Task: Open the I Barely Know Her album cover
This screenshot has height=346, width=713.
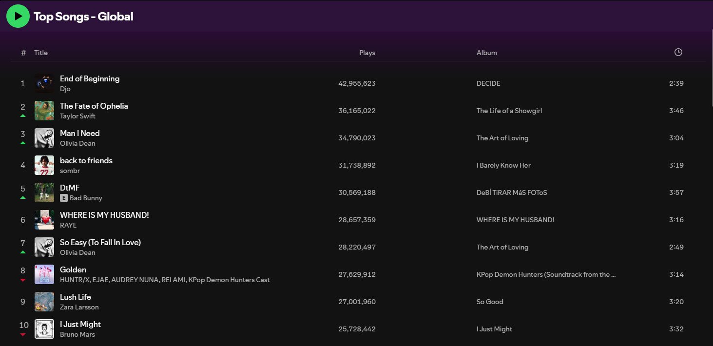Action: tap(44, 165)
